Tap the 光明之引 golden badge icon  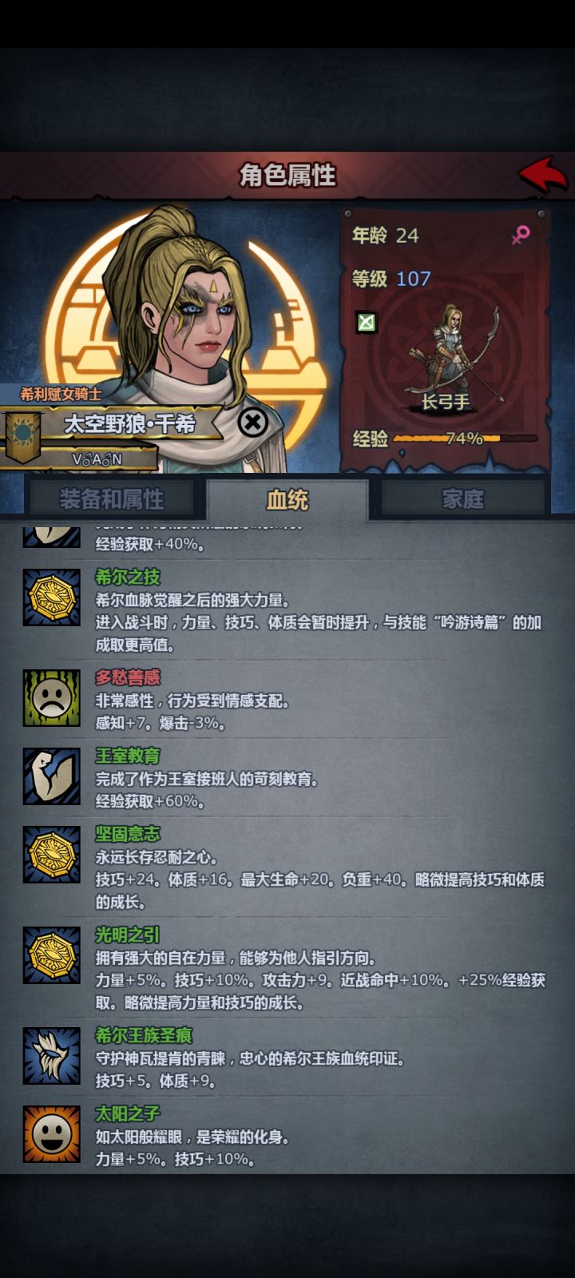point(51,955)
